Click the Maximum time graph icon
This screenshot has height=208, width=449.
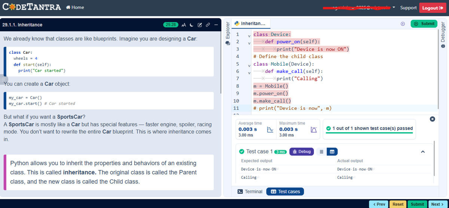pos(314,129)
